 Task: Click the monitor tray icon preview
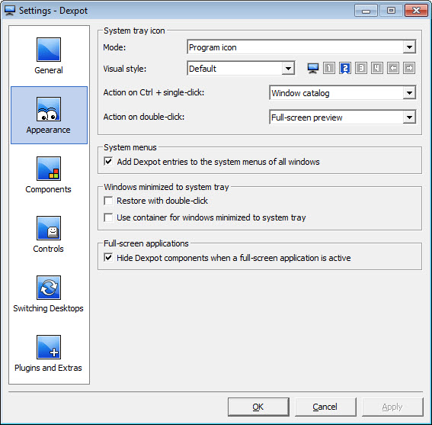(313, 68)
